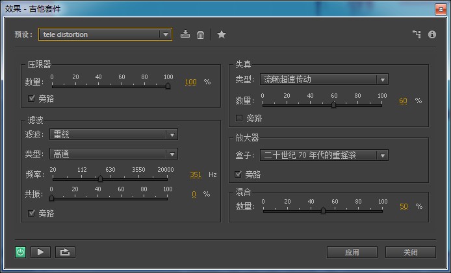This screenshot has width=451, height=273.
Task: Close the 吉他套件 effect window
Action: 441,10
